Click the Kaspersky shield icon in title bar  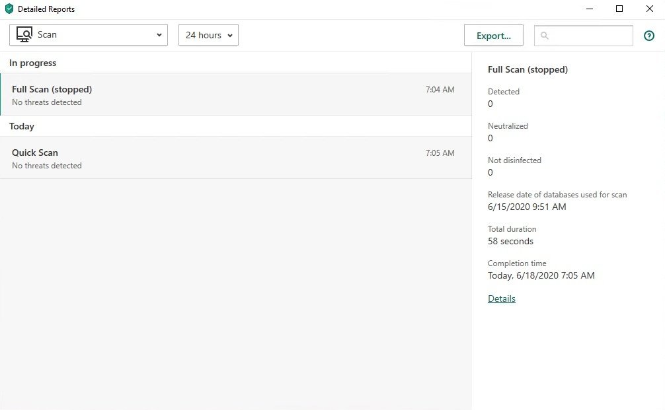9,9
